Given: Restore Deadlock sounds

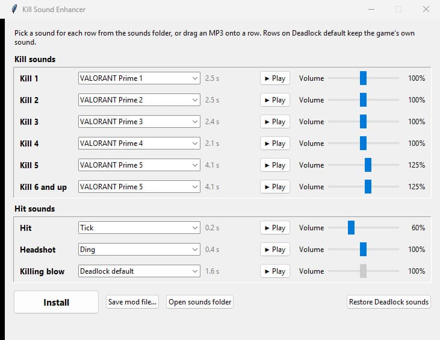Looking at the screenshot, I should tap(389, 302).
